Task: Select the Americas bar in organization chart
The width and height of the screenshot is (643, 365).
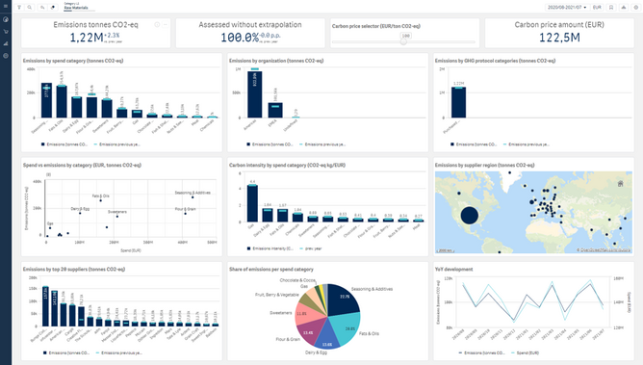Action: coord(255,94)
